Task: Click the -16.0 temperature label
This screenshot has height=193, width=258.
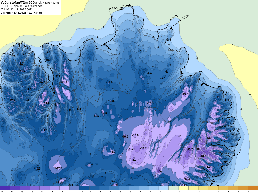Action: coord(125,136)
